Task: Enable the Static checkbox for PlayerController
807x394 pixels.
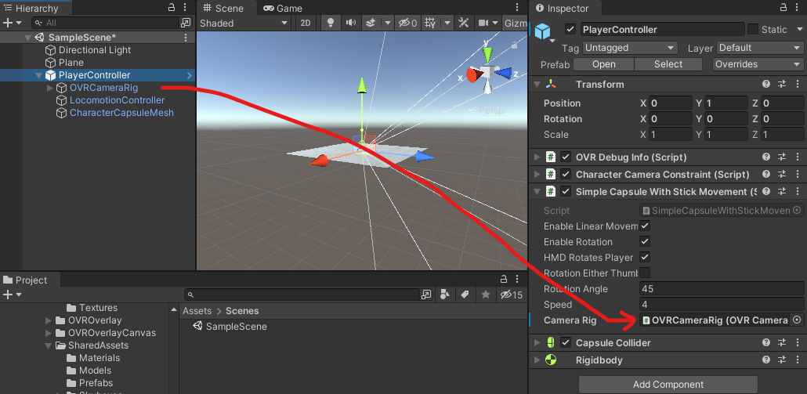Action: pyautogui.click(x=753, y=30)
